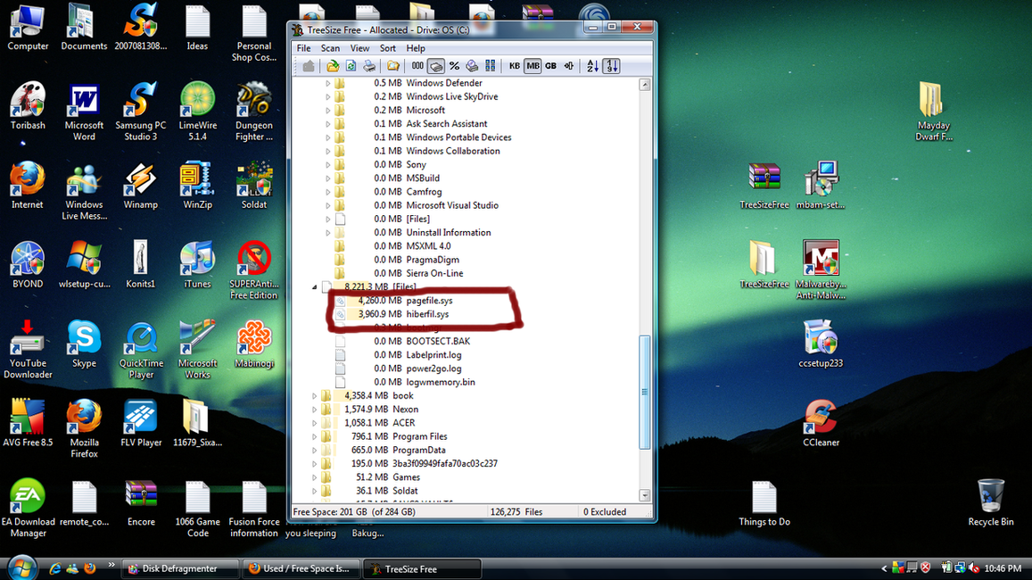Select the Mayday Dwarf folder icon
The width and height of the screenshot is (1032, 580).
point(933,112)
